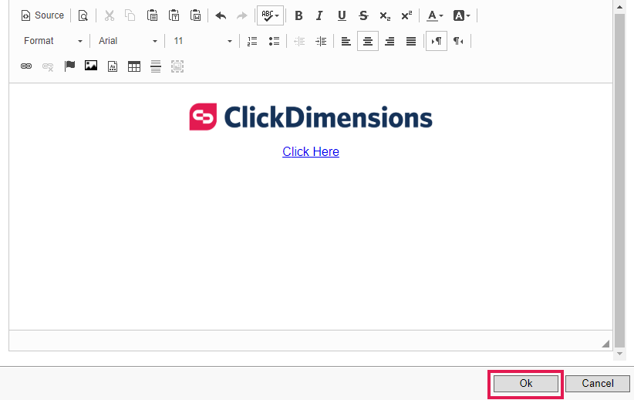Toggle italic formatting
Viewport: 634px width, 400px height.
tap(320, 15)
